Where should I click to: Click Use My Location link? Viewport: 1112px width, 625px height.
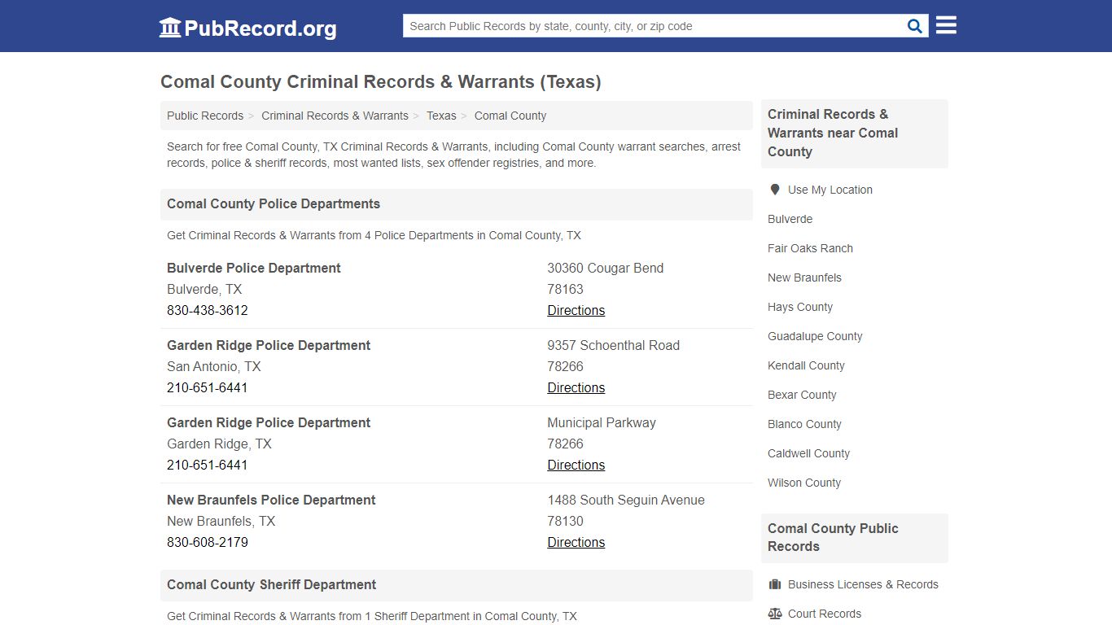[x=830, y=190]
